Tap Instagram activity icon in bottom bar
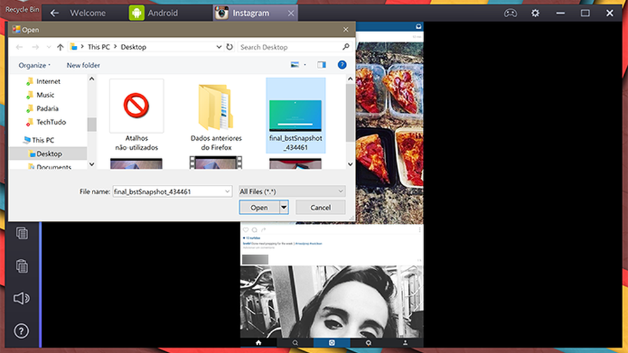Screen dimensions: 628x353 (x=368, y=343)
